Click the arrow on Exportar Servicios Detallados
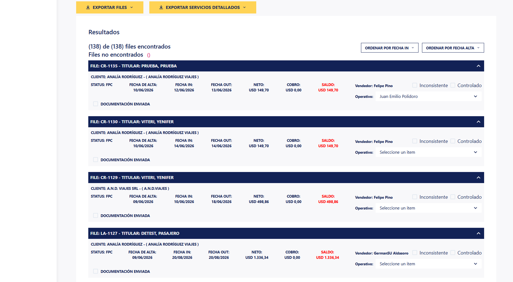 point(244,7)
